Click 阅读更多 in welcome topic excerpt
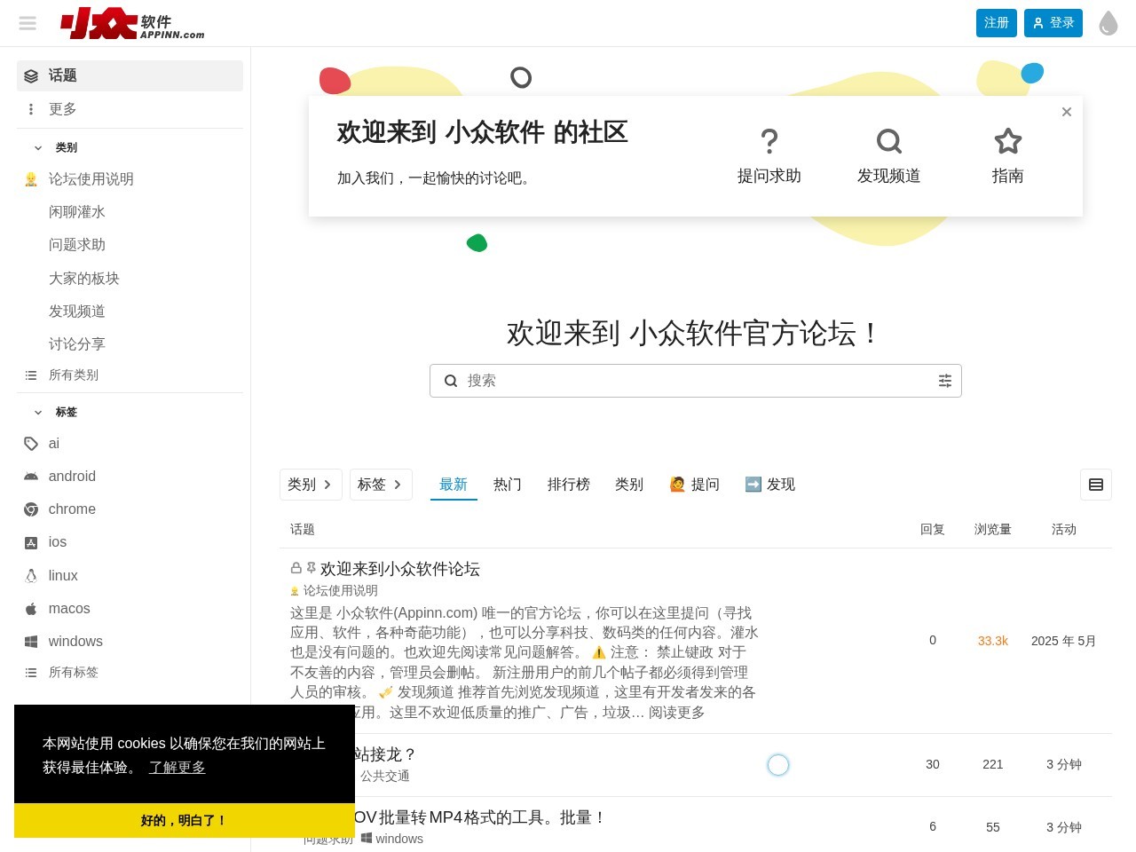Viewport: 1136px width, 852px height. pyautogui.click(x=676, y=713)
